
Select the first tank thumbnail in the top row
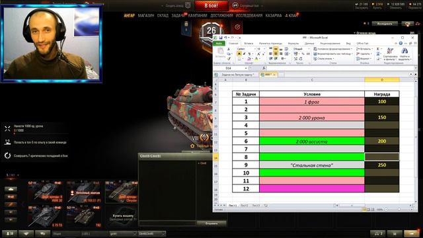tap(46, 192)
